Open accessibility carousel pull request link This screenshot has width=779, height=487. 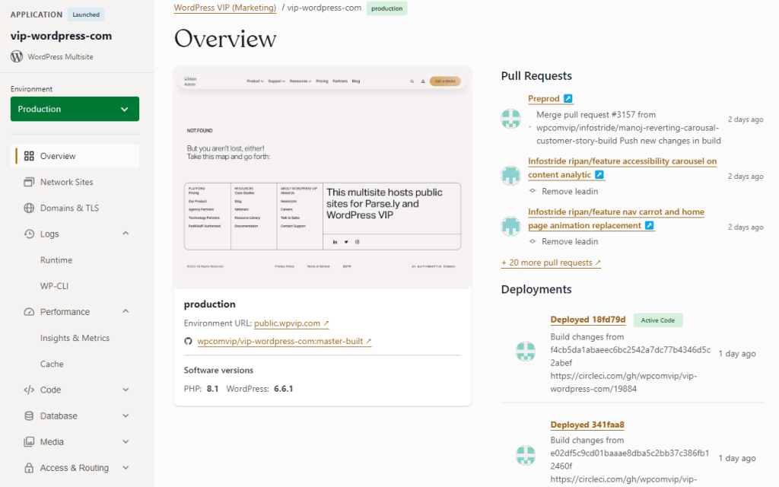[x=622, y=168]
